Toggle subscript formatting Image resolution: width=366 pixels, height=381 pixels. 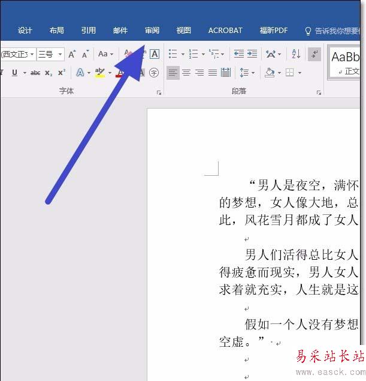click(49, 73)
